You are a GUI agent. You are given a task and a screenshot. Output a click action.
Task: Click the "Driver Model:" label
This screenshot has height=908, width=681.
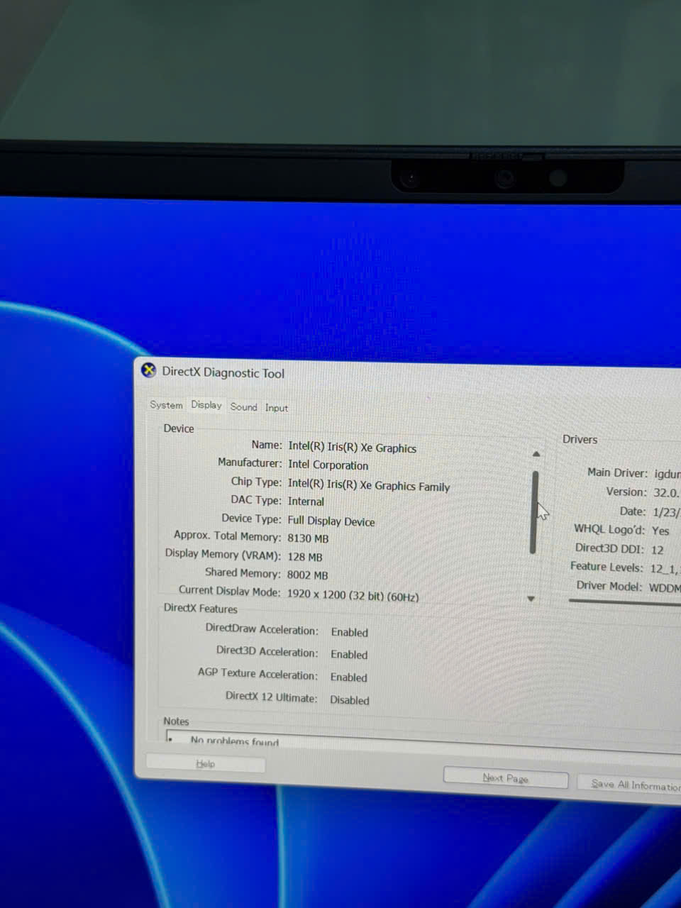click(609, 586)
